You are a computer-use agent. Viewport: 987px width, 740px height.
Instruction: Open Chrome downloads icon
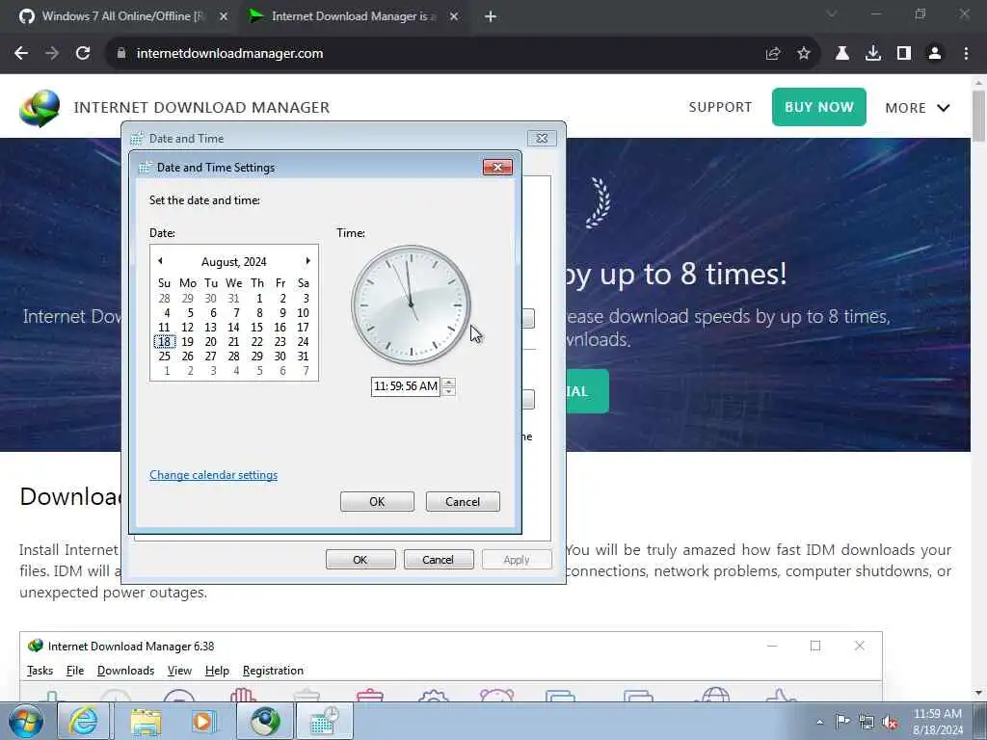pyautogui.click(x=873, y=54)
